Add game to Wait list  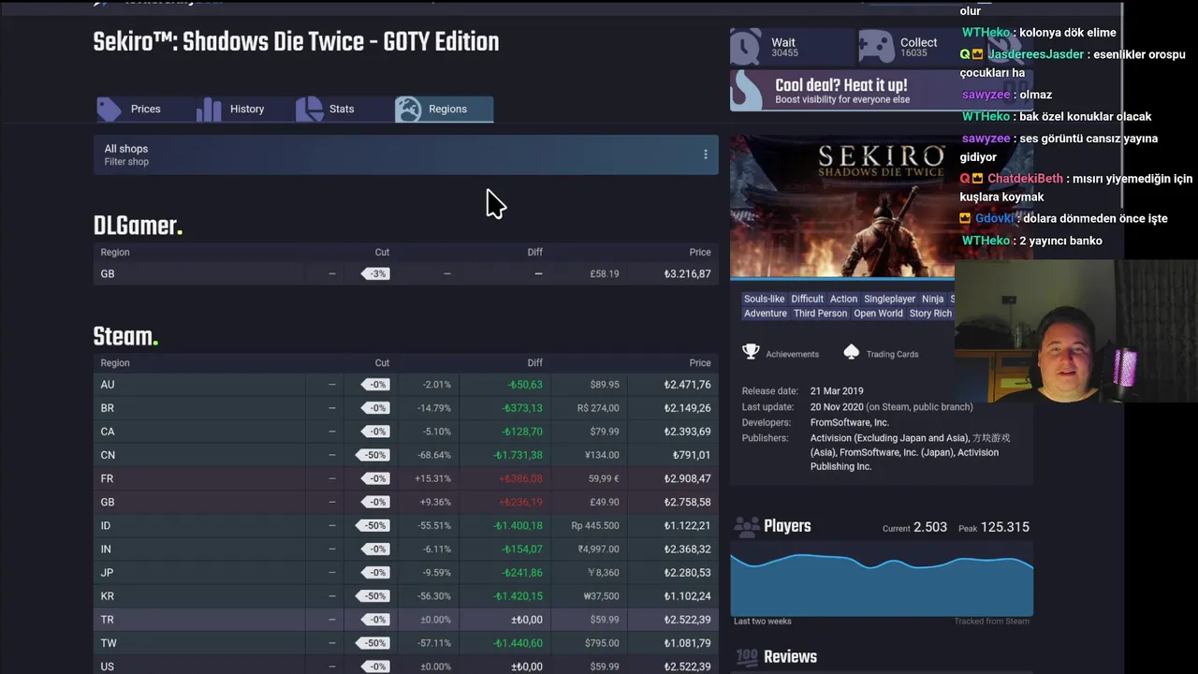pyautogui.click(x=792, y=47)
